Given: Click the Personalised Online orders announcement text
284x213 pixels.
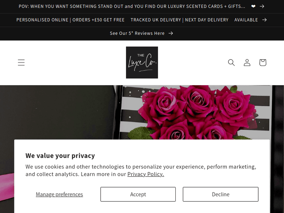Looking at the screenshot, I should [70, 20].
